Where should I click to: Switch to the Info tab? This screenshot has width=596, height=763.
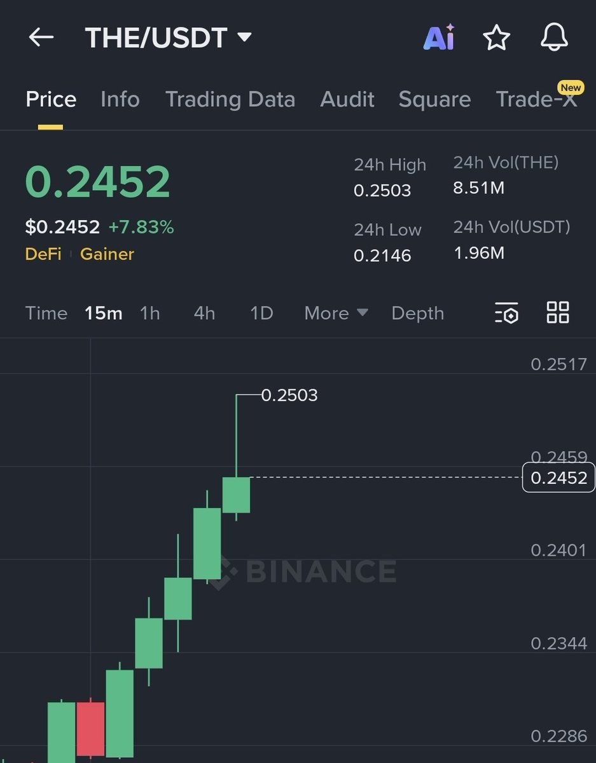coord(120,99)
